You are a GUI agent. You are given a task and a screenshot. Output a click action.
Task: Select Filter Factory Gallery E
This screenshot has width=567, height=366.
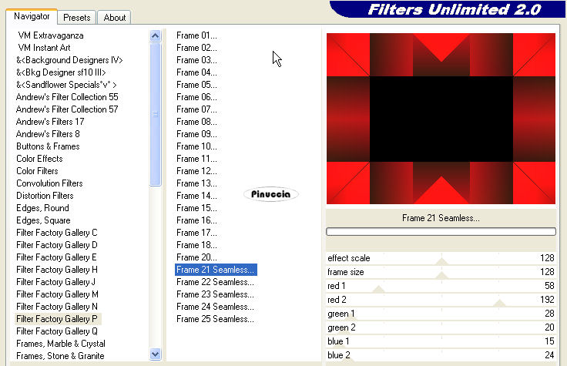[56, 257]
